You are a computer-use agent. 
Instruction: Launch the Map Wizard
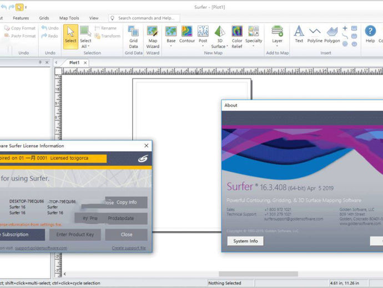pyautogui.click(x=153, y=37)
